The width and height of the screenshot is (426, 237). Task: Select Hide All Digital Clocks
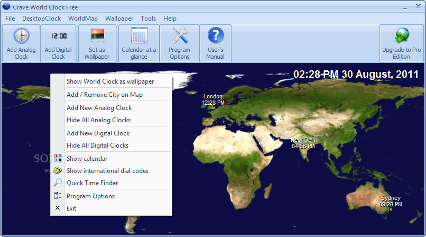(x=112, y=145)
